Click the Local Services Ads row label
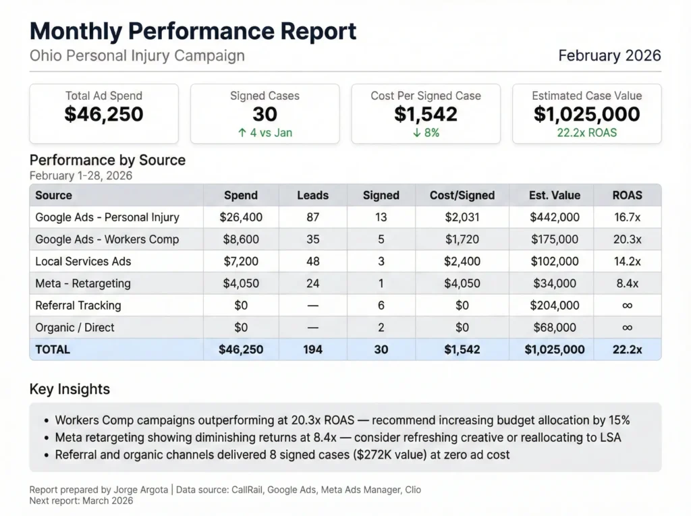Image resolution: width=691 pixels, height=516 pixels. coord(83,261)
